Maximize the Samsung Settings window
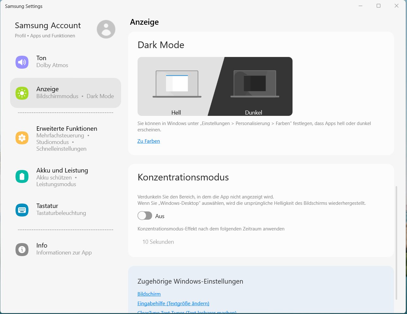The image size is (407, 314). point(379,6)
